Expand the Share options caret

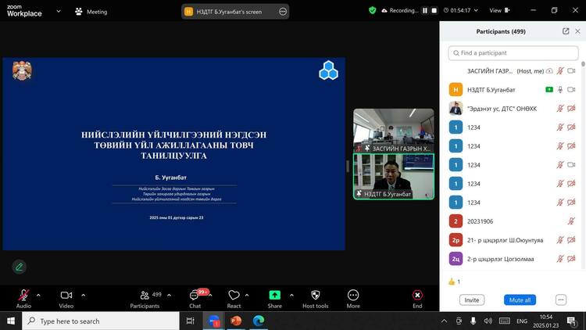(x=291, y=295)
